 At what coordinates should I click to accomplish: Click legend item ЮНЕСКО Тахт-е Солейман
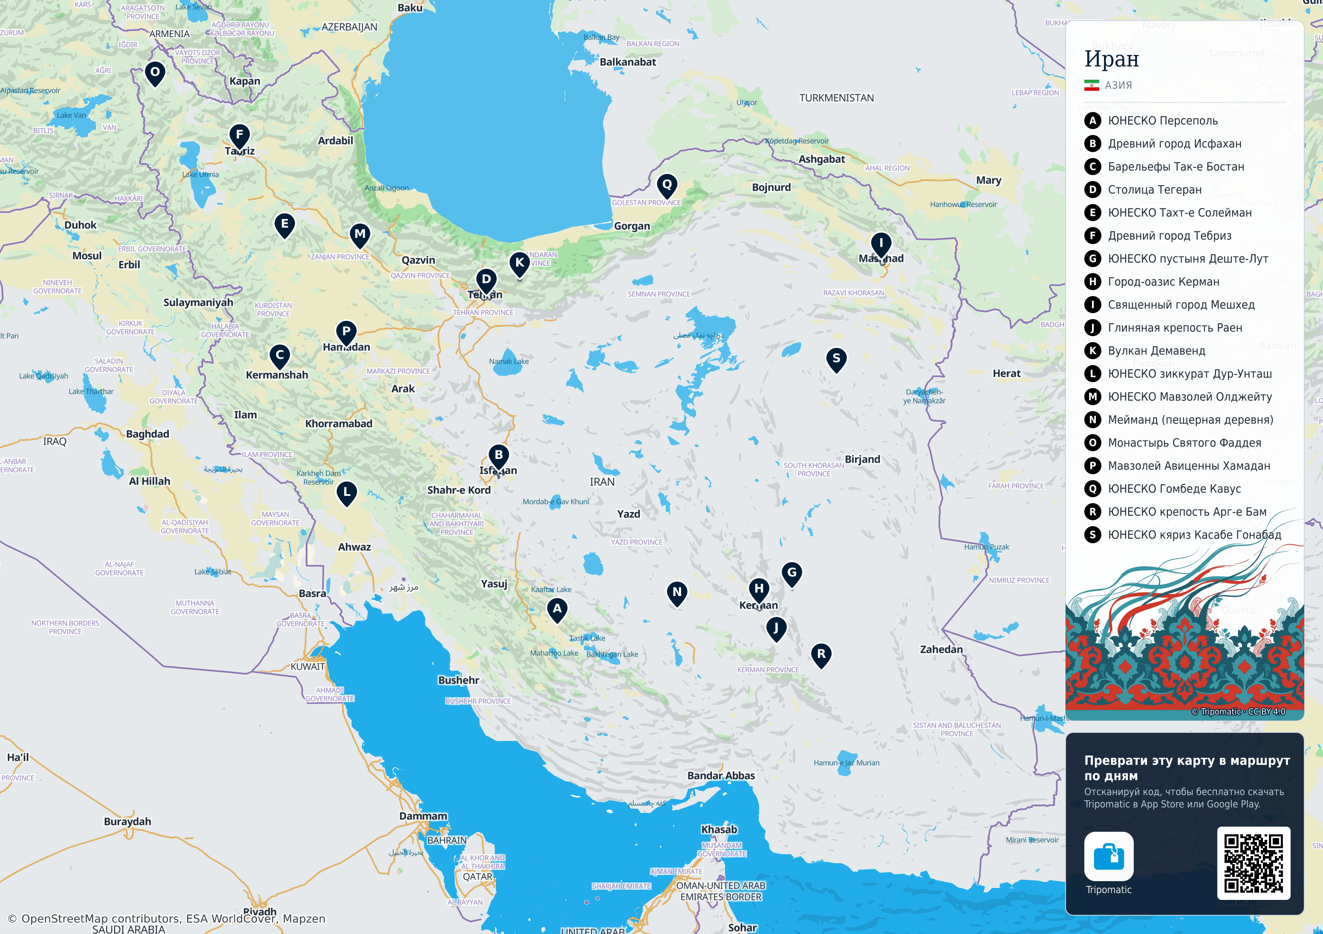tap(1168, 213)
